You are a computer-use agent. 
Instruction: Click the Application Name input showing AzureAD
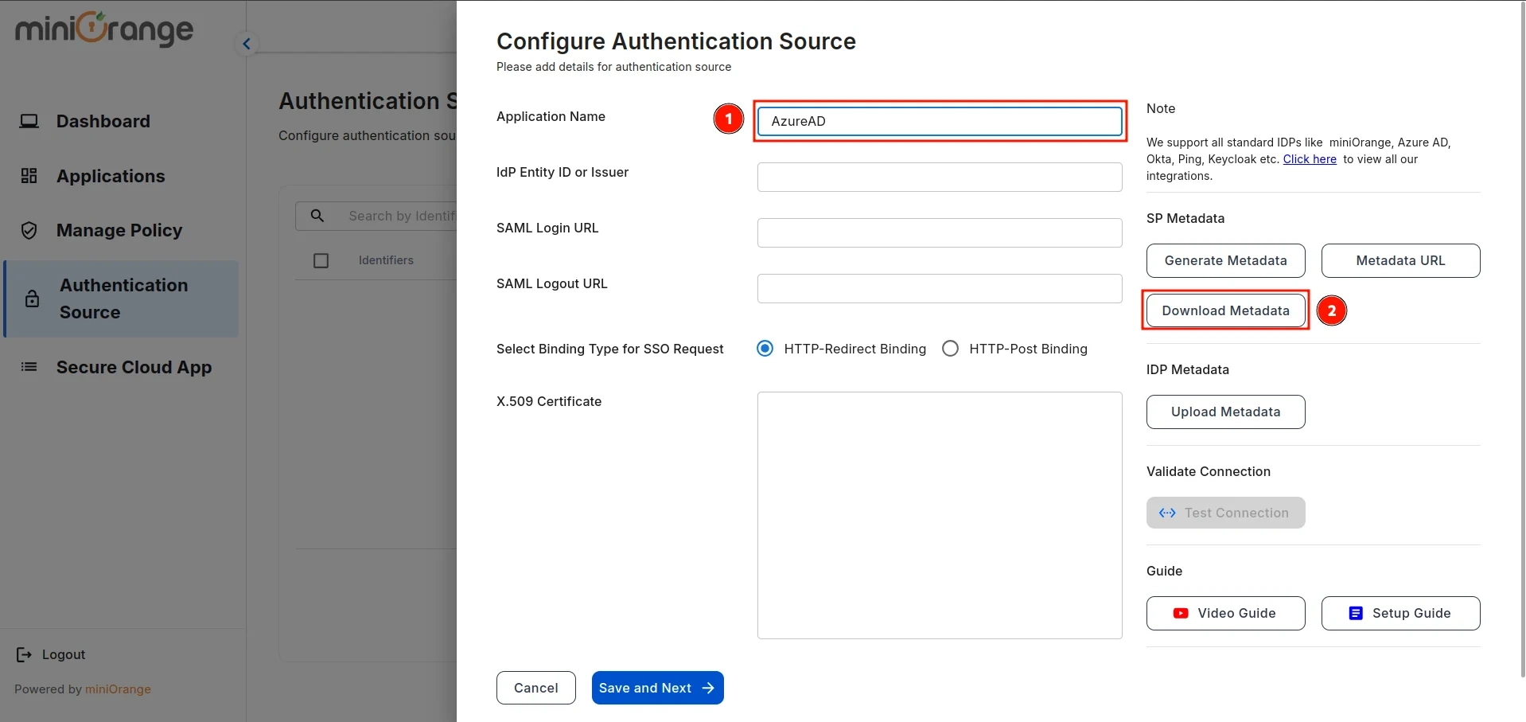click(939, 121)
